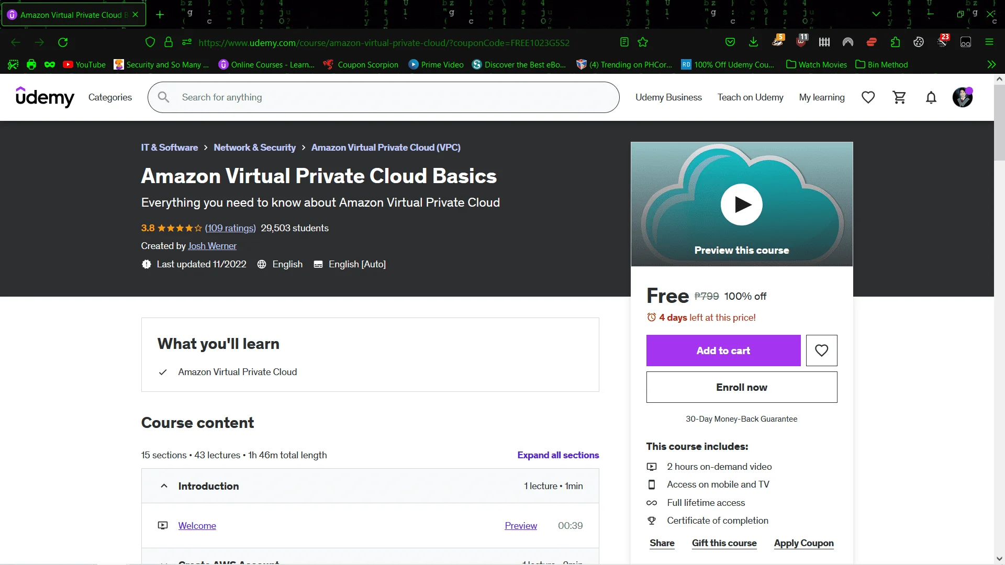Viewport: 1005px width, 565px height.
Task: Click the address bar URL
Action: (384, 43)
